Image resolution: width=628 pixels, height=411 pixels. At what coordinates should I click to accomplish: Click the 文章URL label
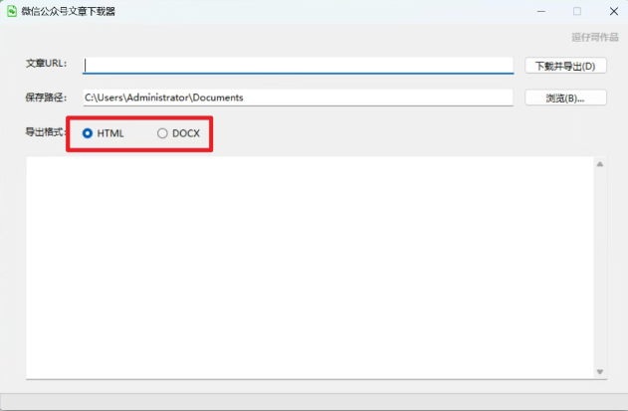pos(46,66)
